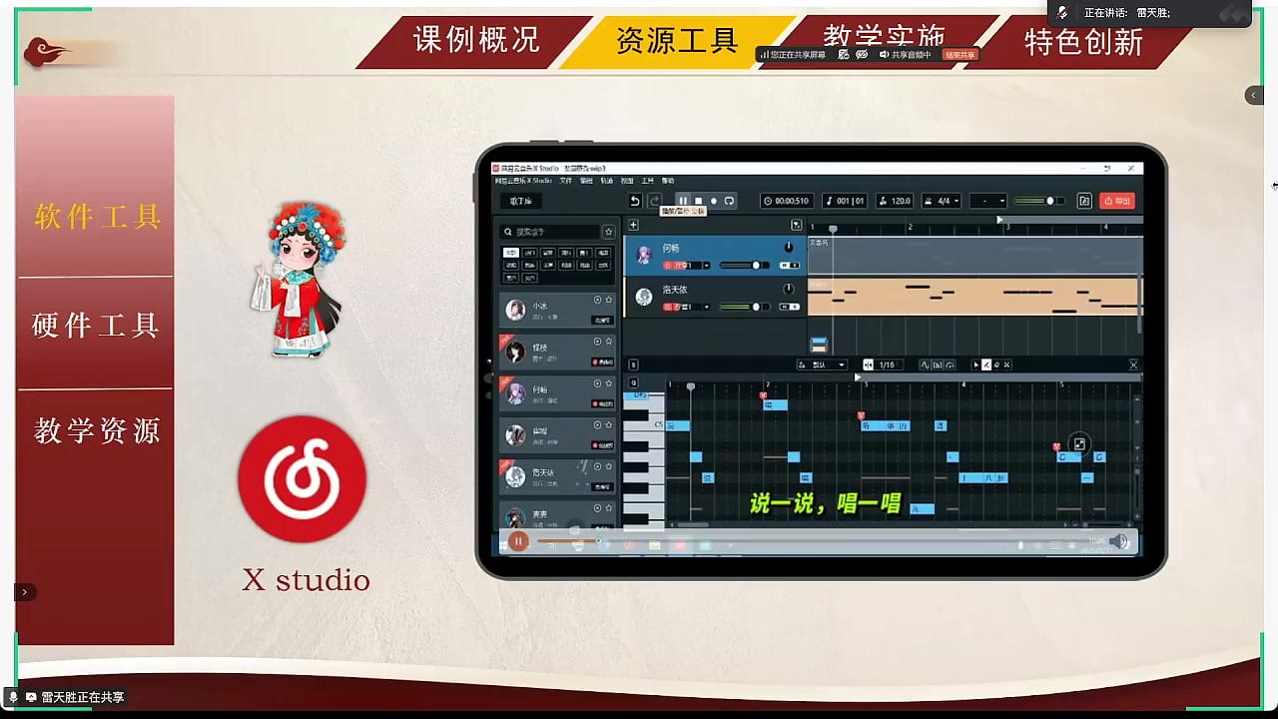The height and width of the screenshot is (719, 1278).
Task: Stop playback with the square stop button
Action: click(699, 201)
